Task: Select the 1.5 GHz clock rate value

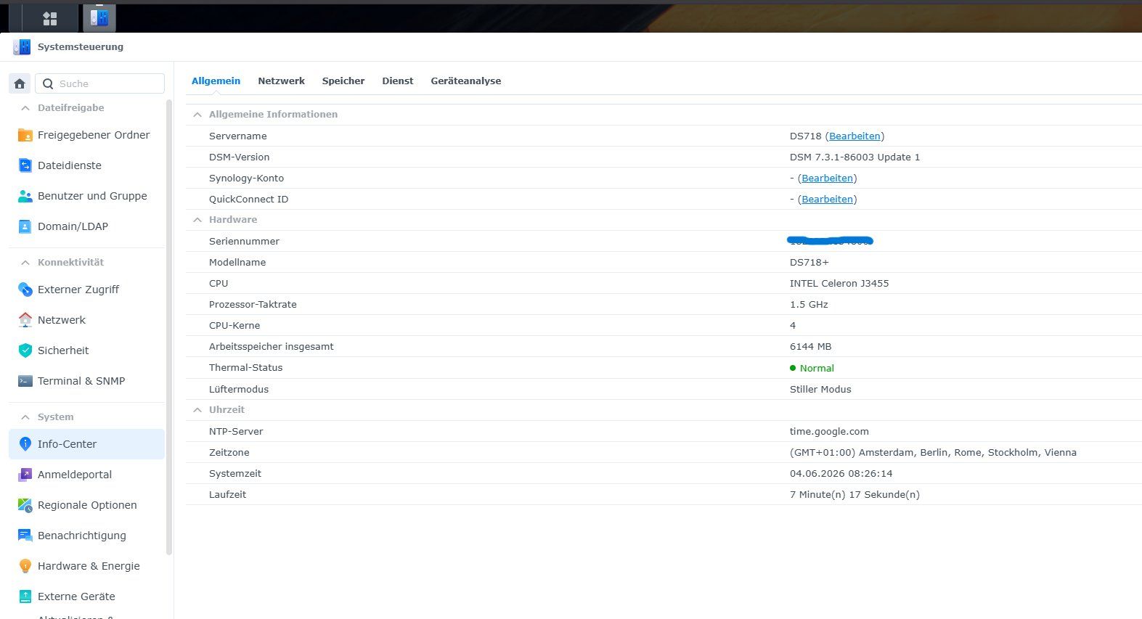Action: click(809, 305)
